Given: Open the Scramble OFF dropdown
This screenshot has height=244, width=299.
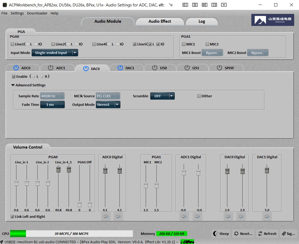Looking at the screenshot, I should click(162, 96).
